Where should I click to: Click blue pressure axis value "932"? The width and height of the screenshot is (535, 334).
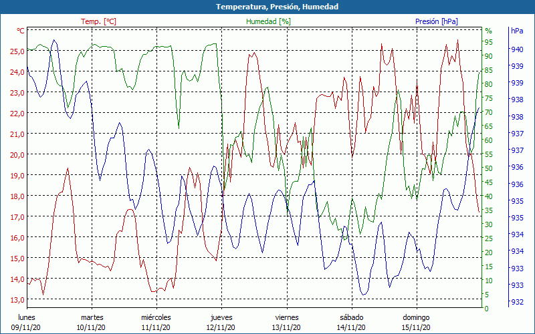pyautogui.click(x=517, y=302)
